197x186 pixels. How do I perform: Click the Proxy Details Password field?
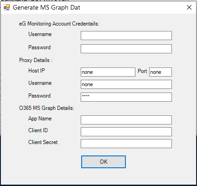point(126,97)
